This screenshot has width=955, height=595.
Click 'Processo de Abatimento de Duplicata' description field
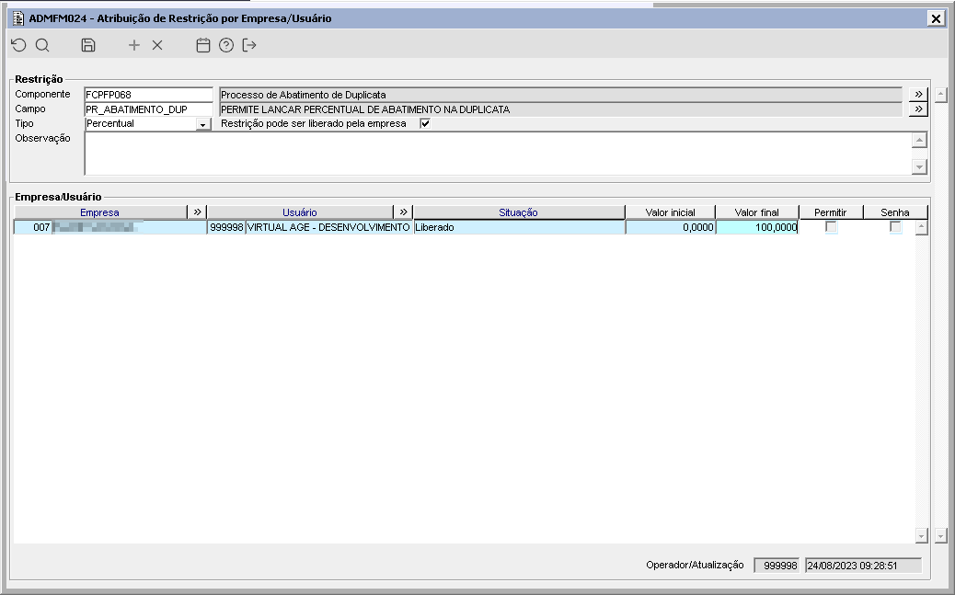560,95
